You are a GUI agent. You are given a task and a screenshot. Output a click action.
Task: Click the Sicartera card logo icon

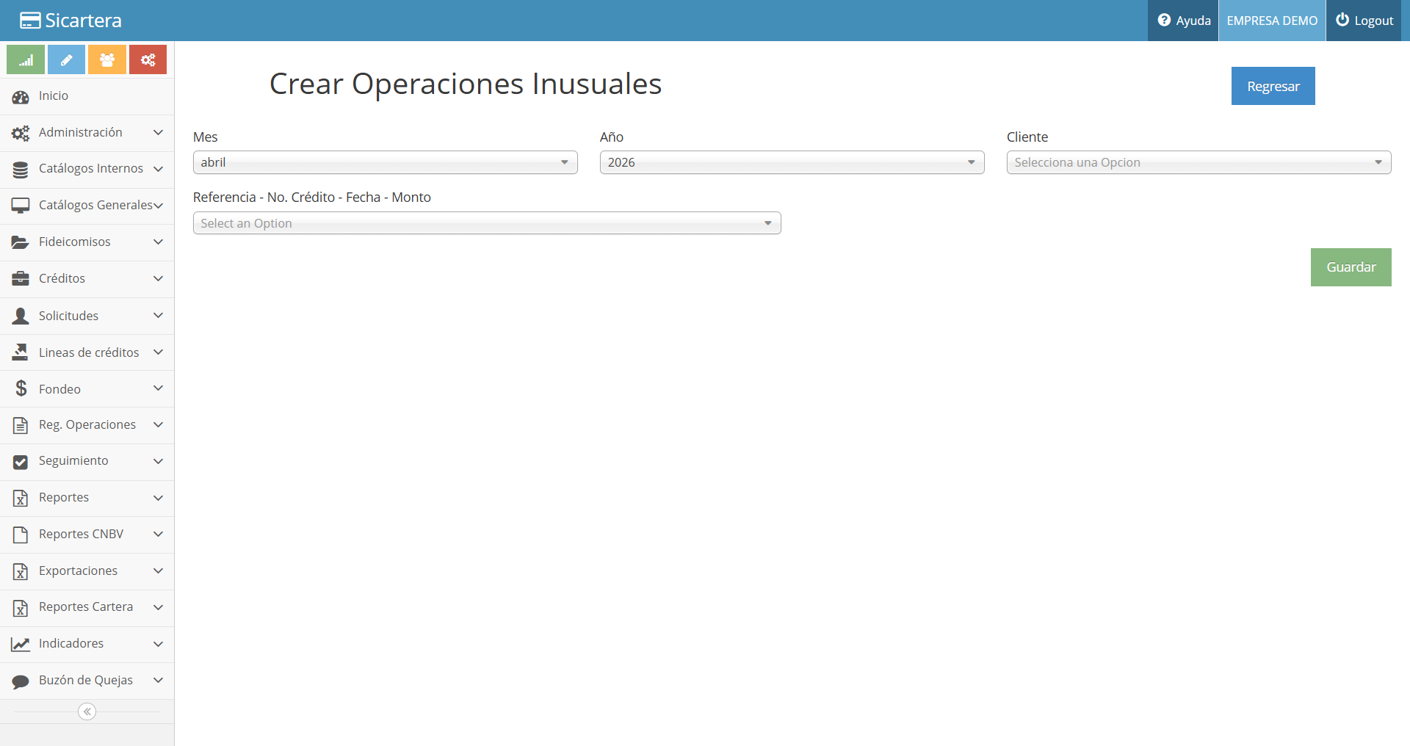[30, 21]
